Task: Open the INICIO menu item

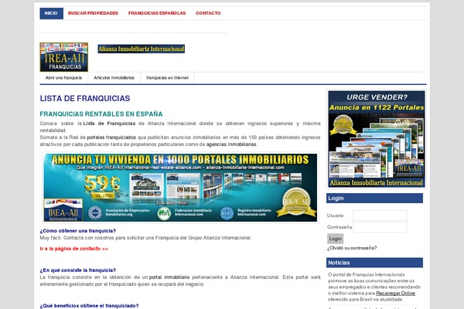Action: point(52,13)
